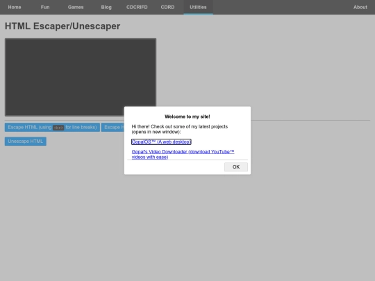Click the OK button in the welcome dialog
This screenshot has width=375, height=281.
[236, 167]
